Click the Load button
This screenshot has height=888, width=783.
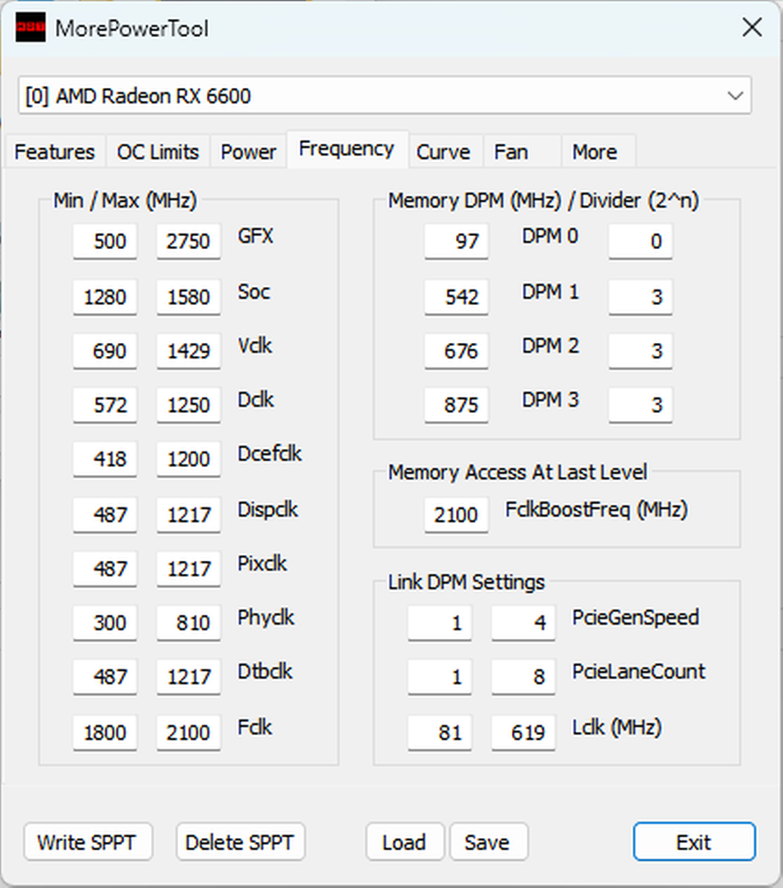[404, 842]
